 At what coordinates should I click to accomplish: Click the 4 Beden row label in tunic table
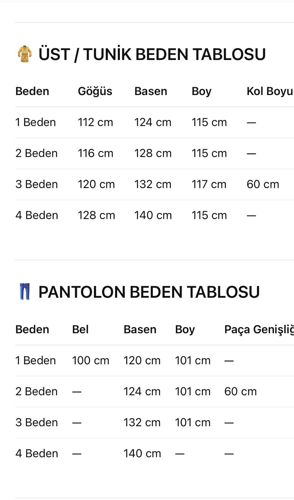coord(36,215)
